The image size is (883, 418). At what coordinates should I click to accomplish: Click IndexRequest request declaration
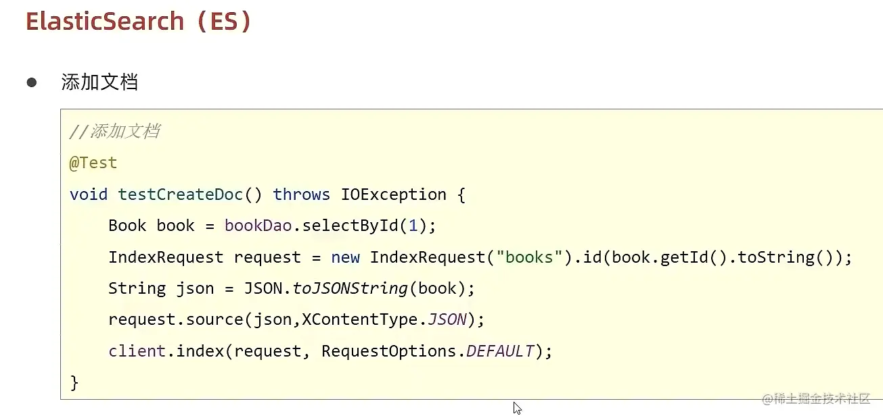tap(204, 257)
